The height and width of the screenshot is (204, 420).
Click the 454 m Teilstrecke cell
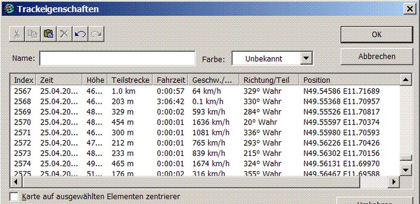click(122, 122)
